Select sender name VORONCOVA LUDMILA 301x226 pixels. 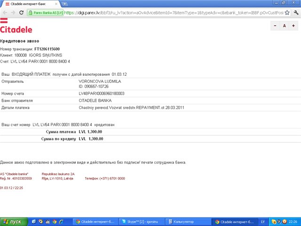(100, 81)
